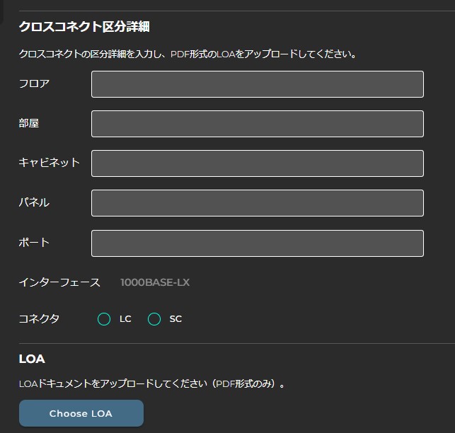Click the ポート field label
This screenshot has width=455, height=433.
pos(34,243)
